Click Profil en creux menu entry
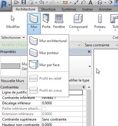Viewport: 118px width, 126px height. [x=48, y=91]
